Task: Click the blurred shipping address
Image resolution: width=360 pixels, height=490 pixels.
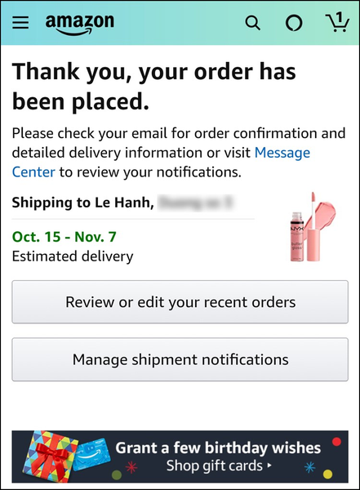Action: pos(196,203)
